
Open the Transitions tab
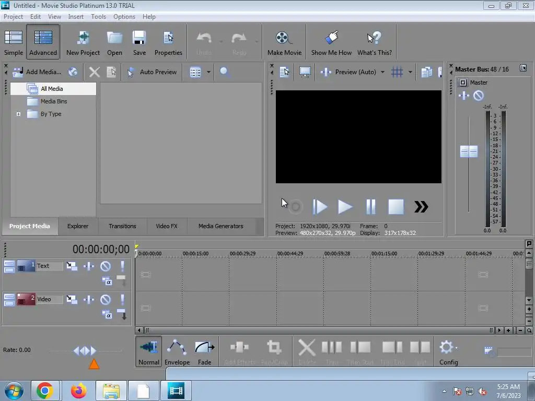click(122, 226)
